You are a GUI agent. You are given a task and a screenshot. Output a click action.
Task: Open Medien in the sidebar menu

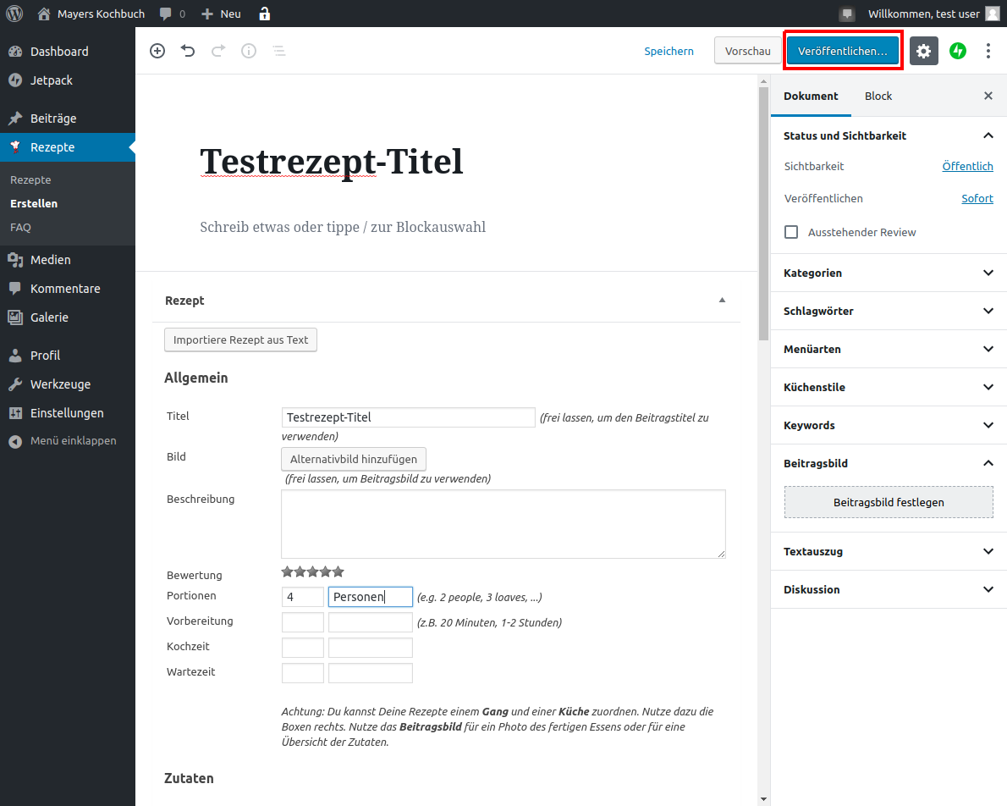pyautogui.click(x=51, y=260)
